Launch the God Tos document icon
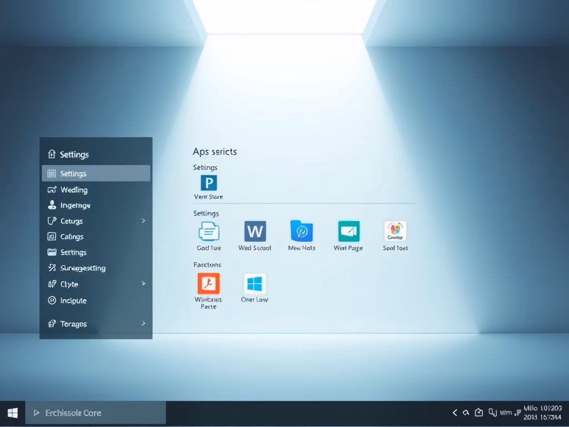The image size is (569, 427). [x=208, y=231]
